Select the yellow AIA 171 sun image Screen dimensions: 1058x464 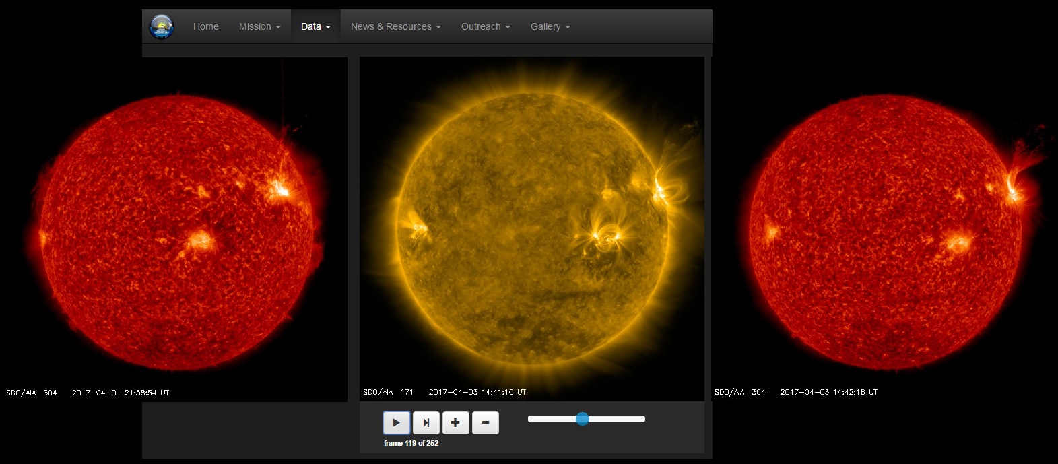click(x=532, y=229)
